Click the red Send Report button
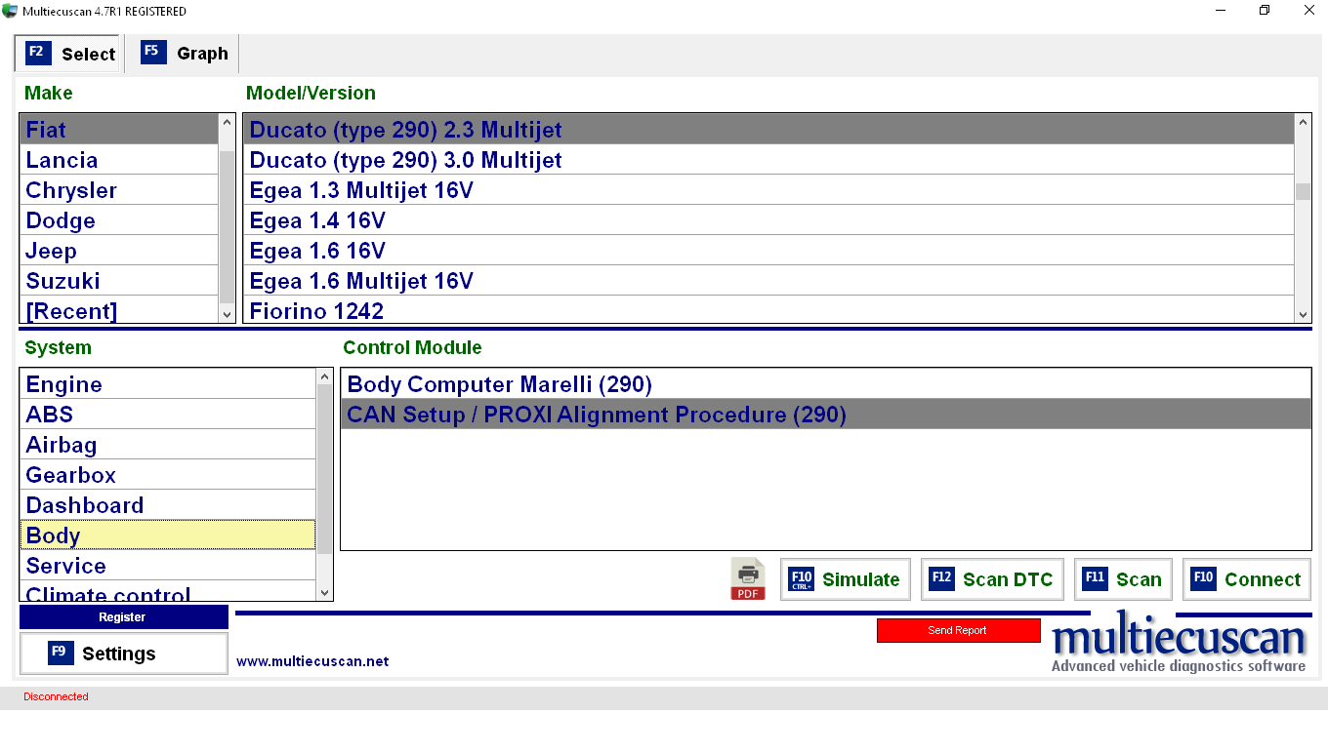This screenshot has height=753, width=1328. pos(958,631)
